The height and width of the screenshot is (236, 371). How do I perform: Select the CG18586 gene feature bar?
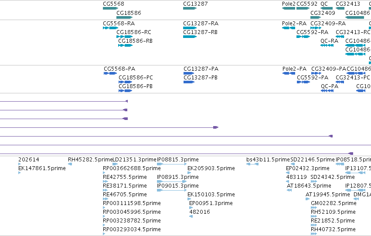(124, 17)
